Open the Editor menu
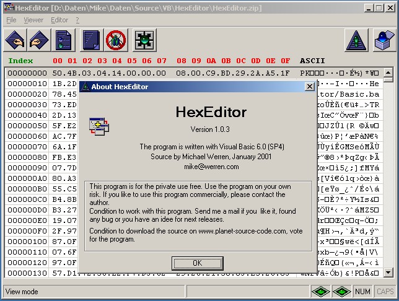Screen dimensions: 399x301 59,20
